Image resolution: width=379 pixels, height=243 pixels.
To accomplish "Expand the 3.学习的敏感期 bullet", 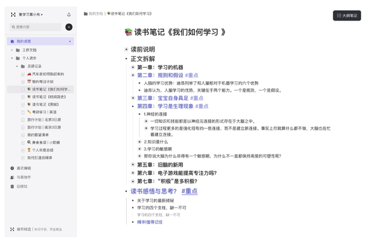I will click(x=140, y=149).
